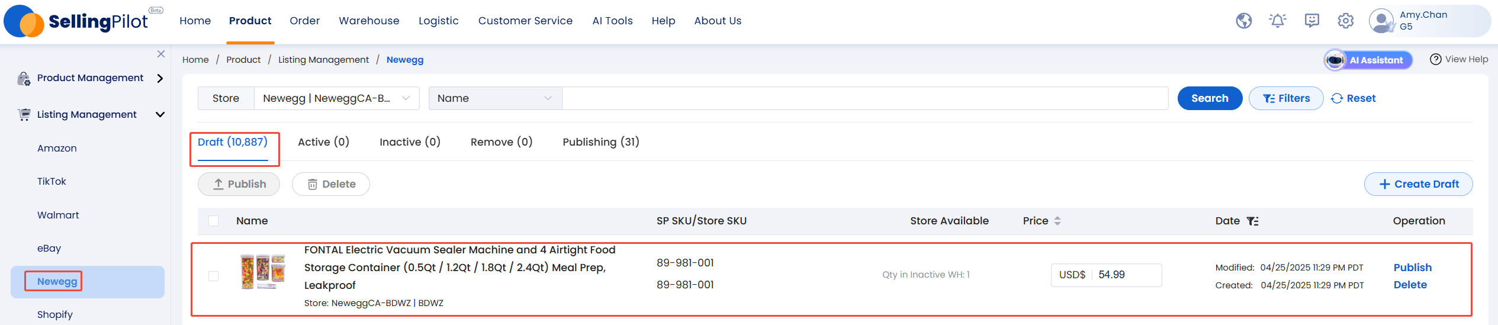Click Publish link in FONTAL row
The image size is (1498, 325).
point(1413,268)
